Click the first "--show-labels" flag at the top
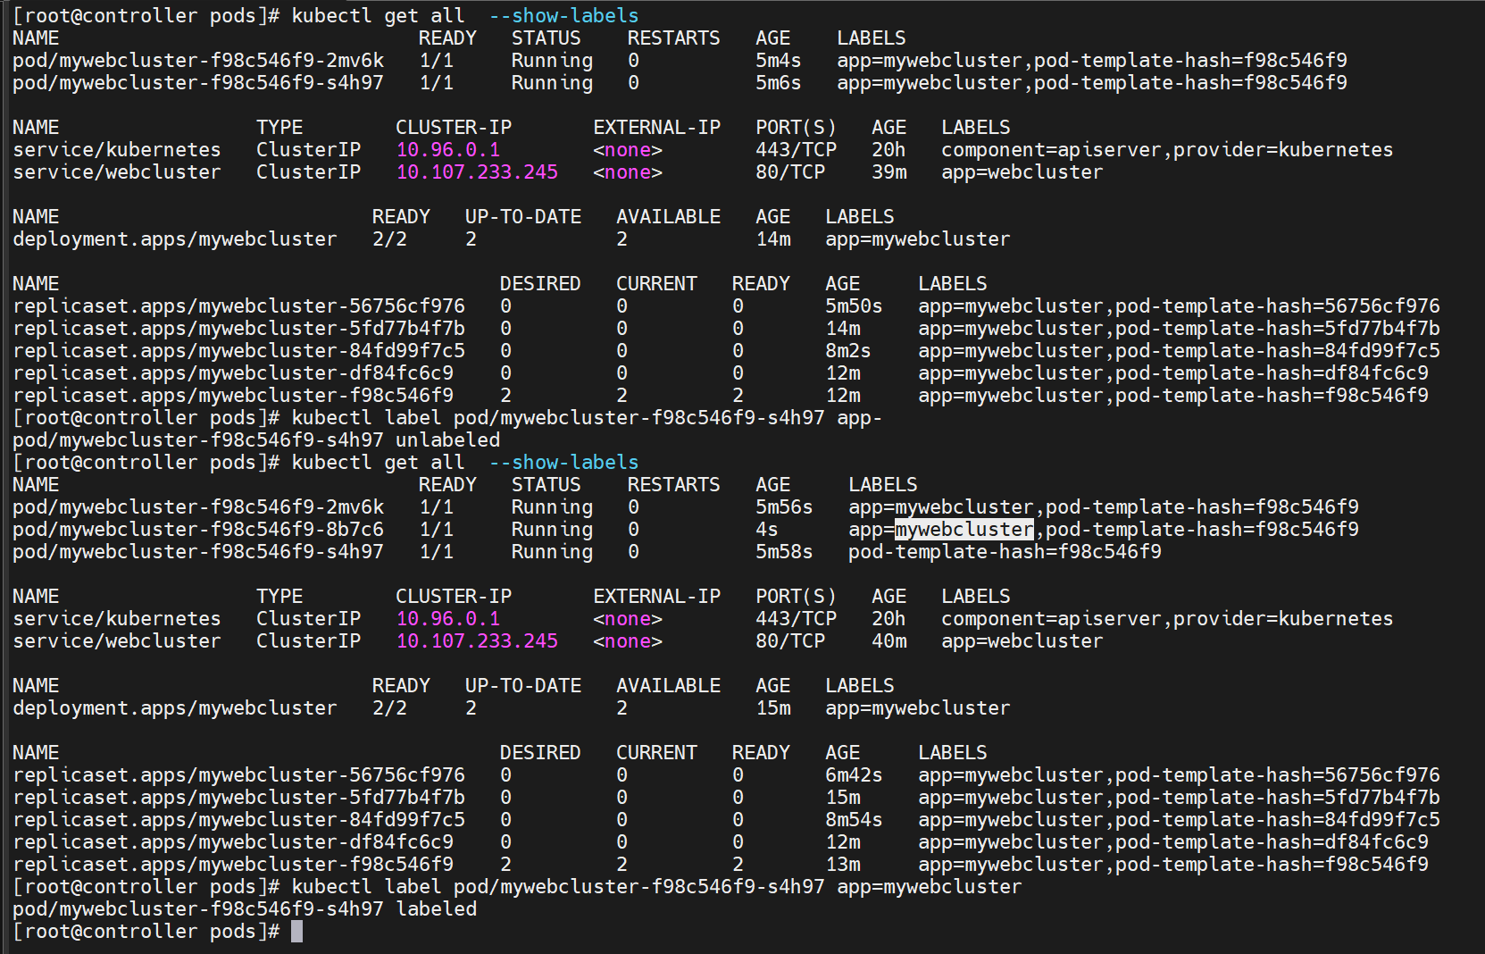 563,16
